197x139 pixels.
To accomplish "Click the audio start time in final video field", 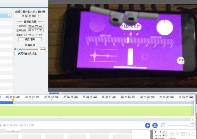I will click(30, 16).
